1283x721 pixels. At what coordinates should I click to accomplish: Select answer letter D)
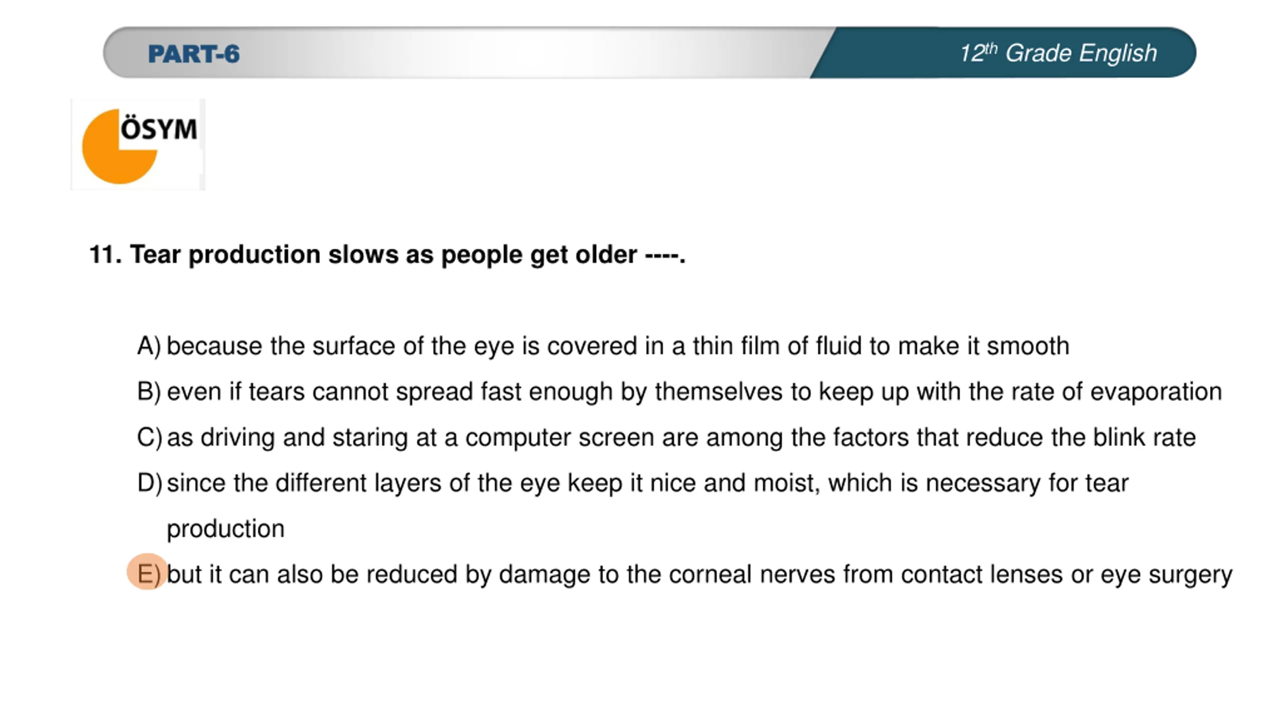(149, 483)
